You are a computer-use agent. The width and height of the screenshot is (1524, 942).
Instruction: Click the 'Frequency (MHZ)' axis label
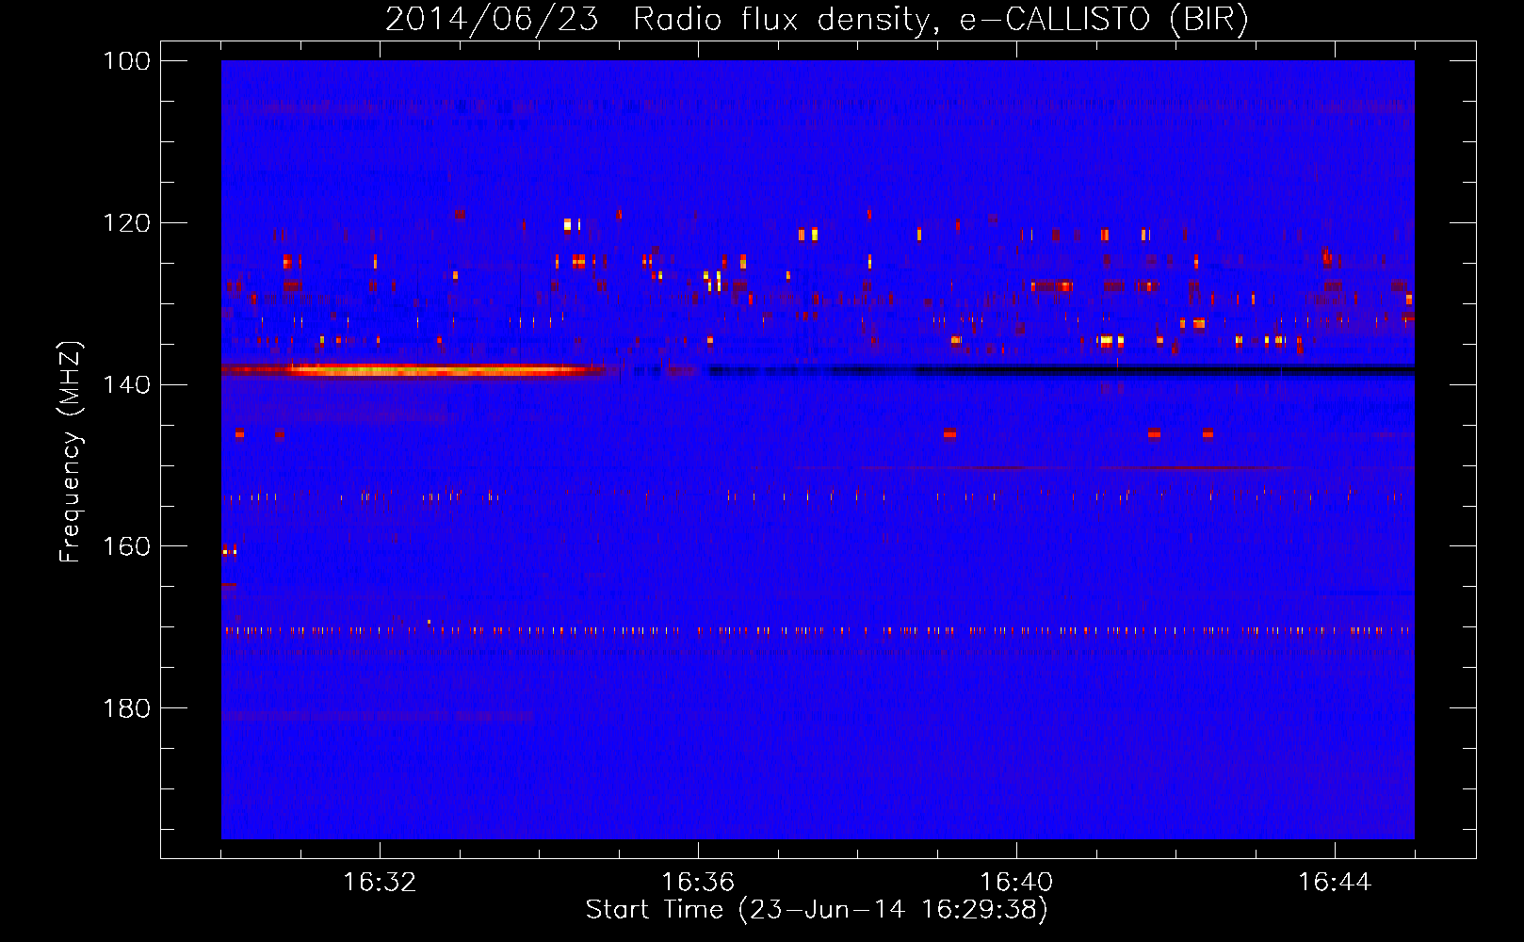[x=71, y=452]
